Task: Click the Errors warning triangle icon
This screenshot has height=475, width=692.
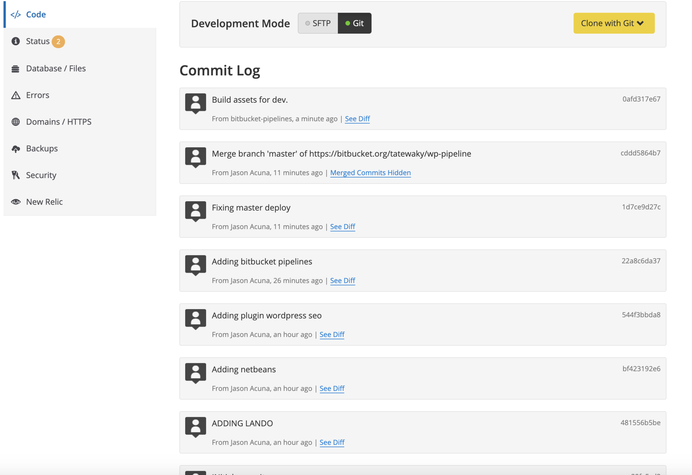Action: [x=15, y=95]
